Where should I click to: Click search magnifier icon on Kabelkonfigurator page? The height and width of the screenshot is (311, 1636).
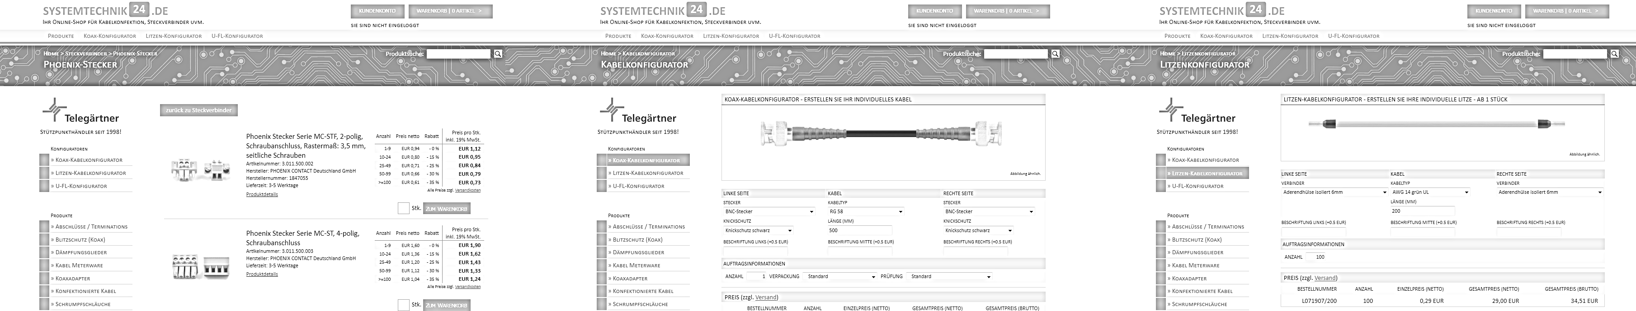1055,54
